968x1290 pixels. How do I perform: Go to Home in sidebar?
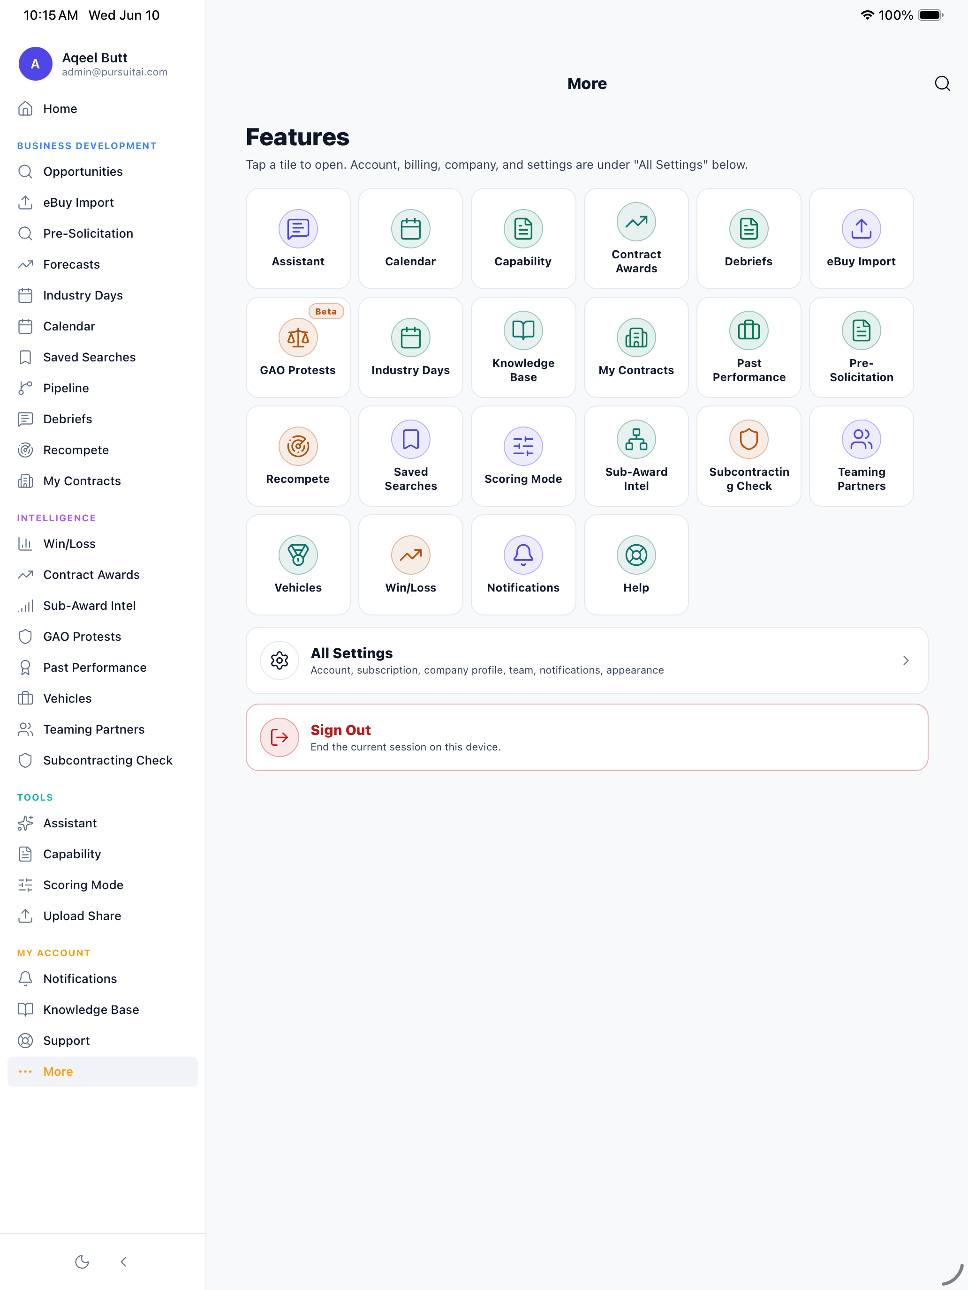[102, 108]
